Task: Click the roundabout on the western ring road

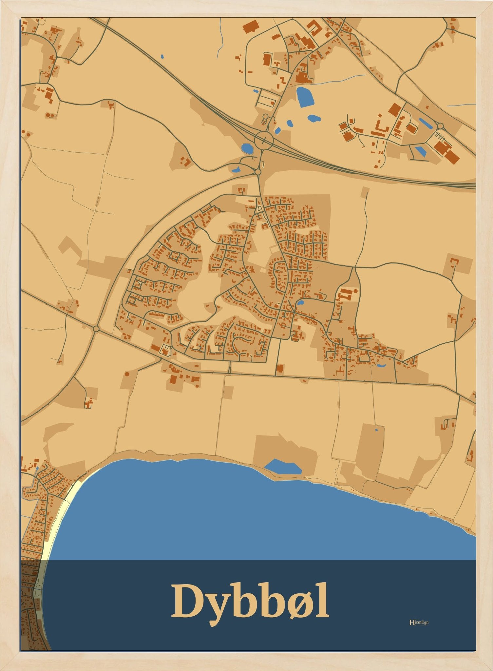Action: [96, 328]
